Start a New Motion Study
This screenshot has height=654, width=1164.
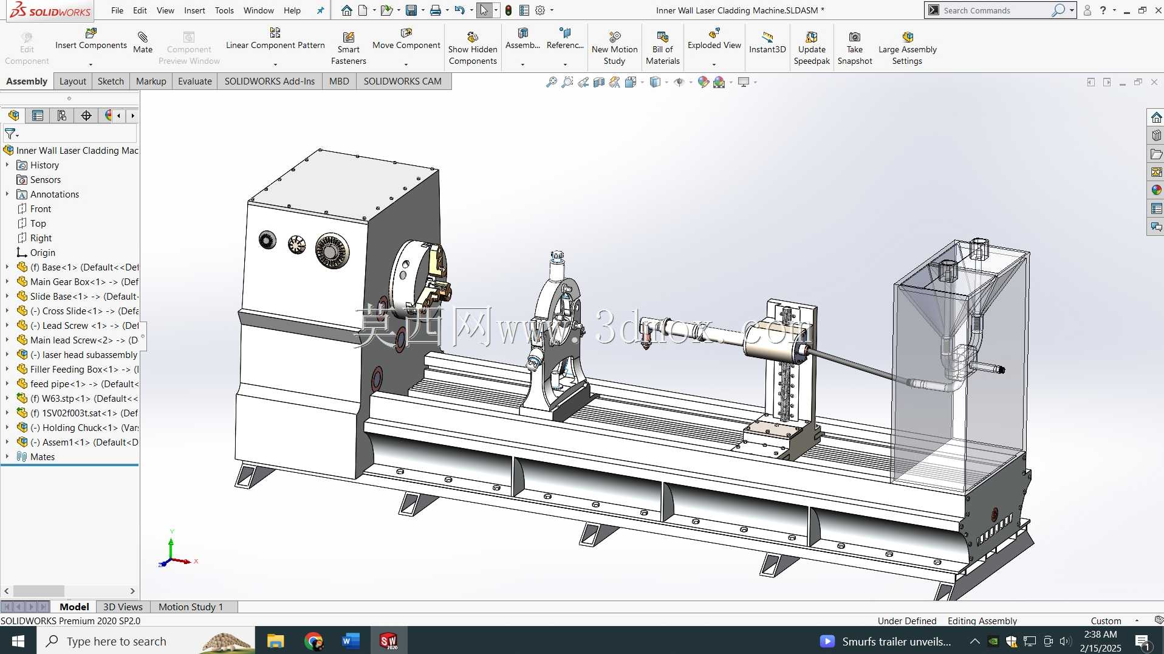614,49
